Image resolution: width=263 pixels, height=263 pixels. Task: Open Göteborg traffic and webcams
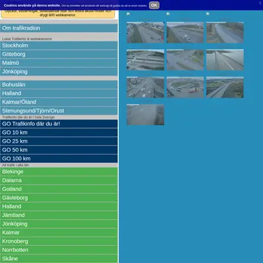click(x=59, y=54)
